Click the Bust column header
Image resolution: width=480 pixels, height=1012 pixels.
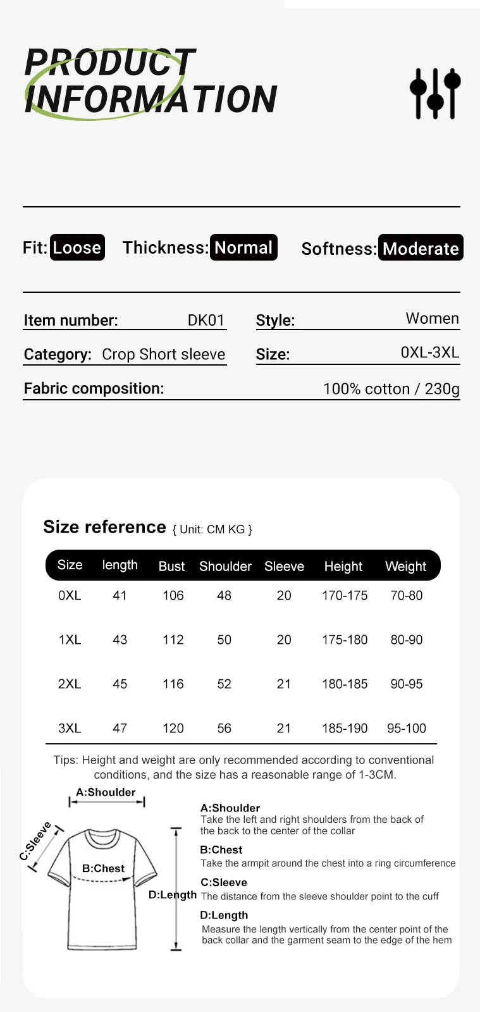click(171, 566)
